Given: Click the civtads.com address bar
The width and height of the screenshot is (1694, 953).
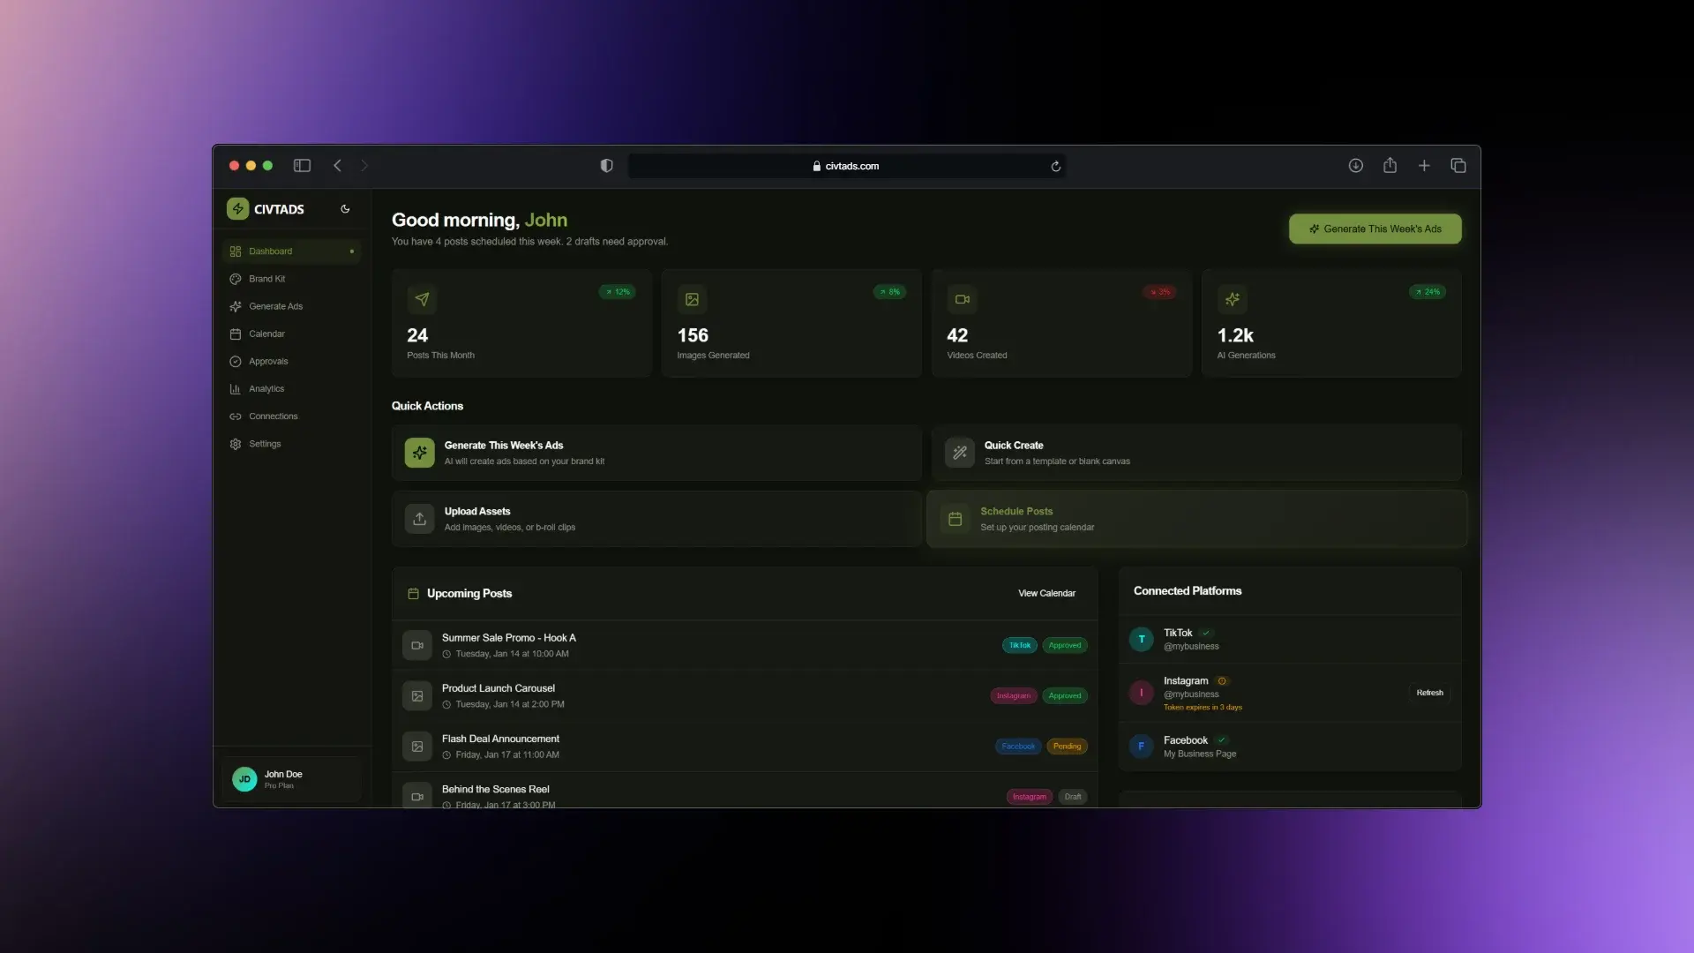Looking at the screenshot, I should (845, 166).
